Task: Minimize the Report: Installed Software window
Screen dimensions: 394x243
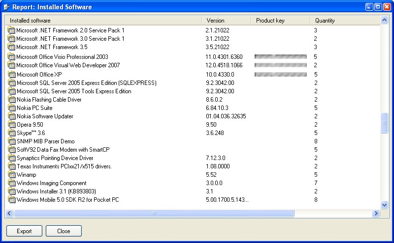Action: [369, 7]
